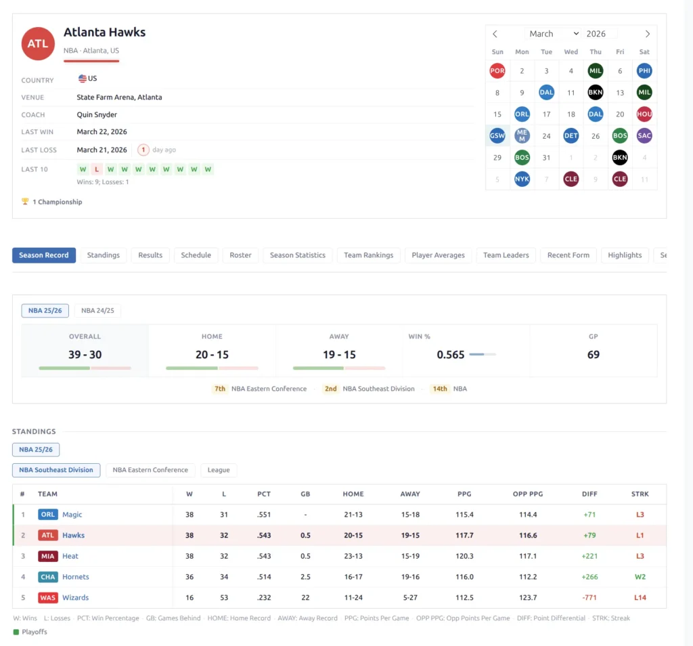Switch to the Standings tab
693x646 pixels.
[x=104, y=255]
